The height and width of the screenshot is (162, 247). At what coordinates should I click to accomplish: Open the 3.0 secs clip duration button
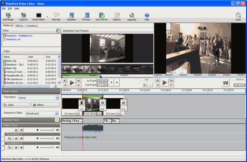tap(77, 114)
